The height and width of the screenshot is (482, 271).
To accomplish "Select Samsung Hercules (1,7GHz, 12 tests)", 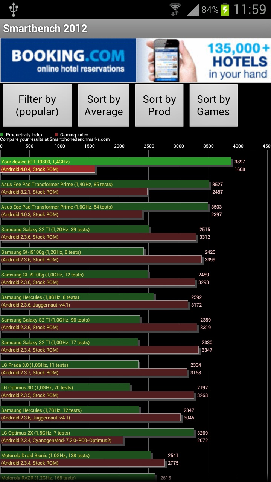I will click(x=70, y=410).
